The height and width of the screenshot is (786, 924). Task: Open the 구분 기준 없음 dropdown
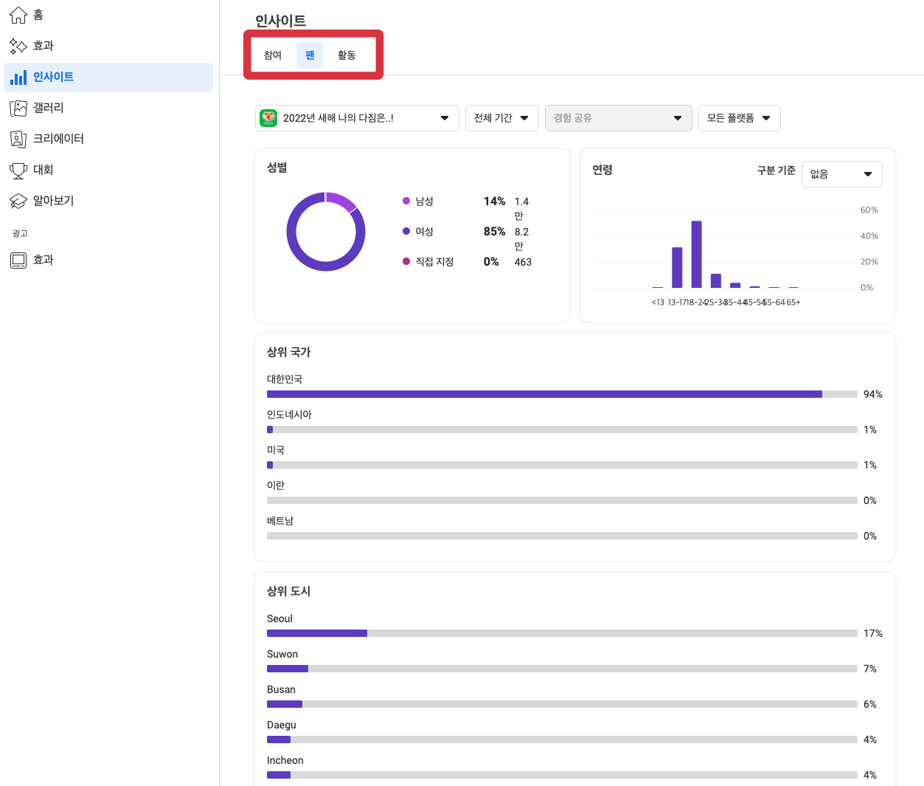[x=842, y=174]
